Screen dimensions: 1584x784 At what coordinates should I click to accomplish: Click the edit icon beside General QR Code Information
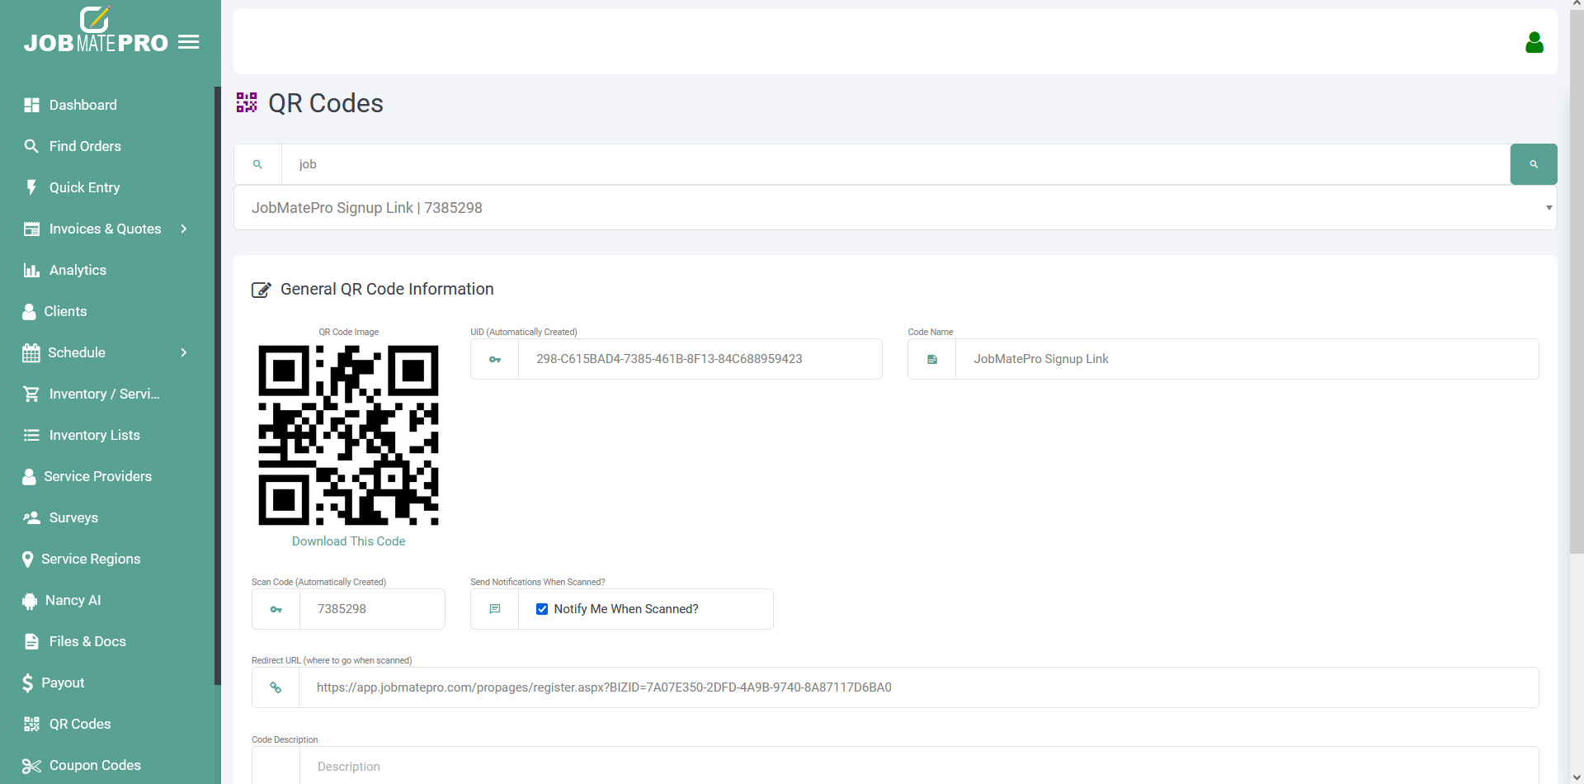(x=262, y=290)
